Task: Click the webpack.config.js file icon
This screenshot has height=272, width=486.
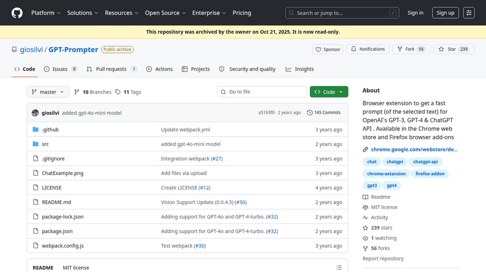Action: [36, 246]
